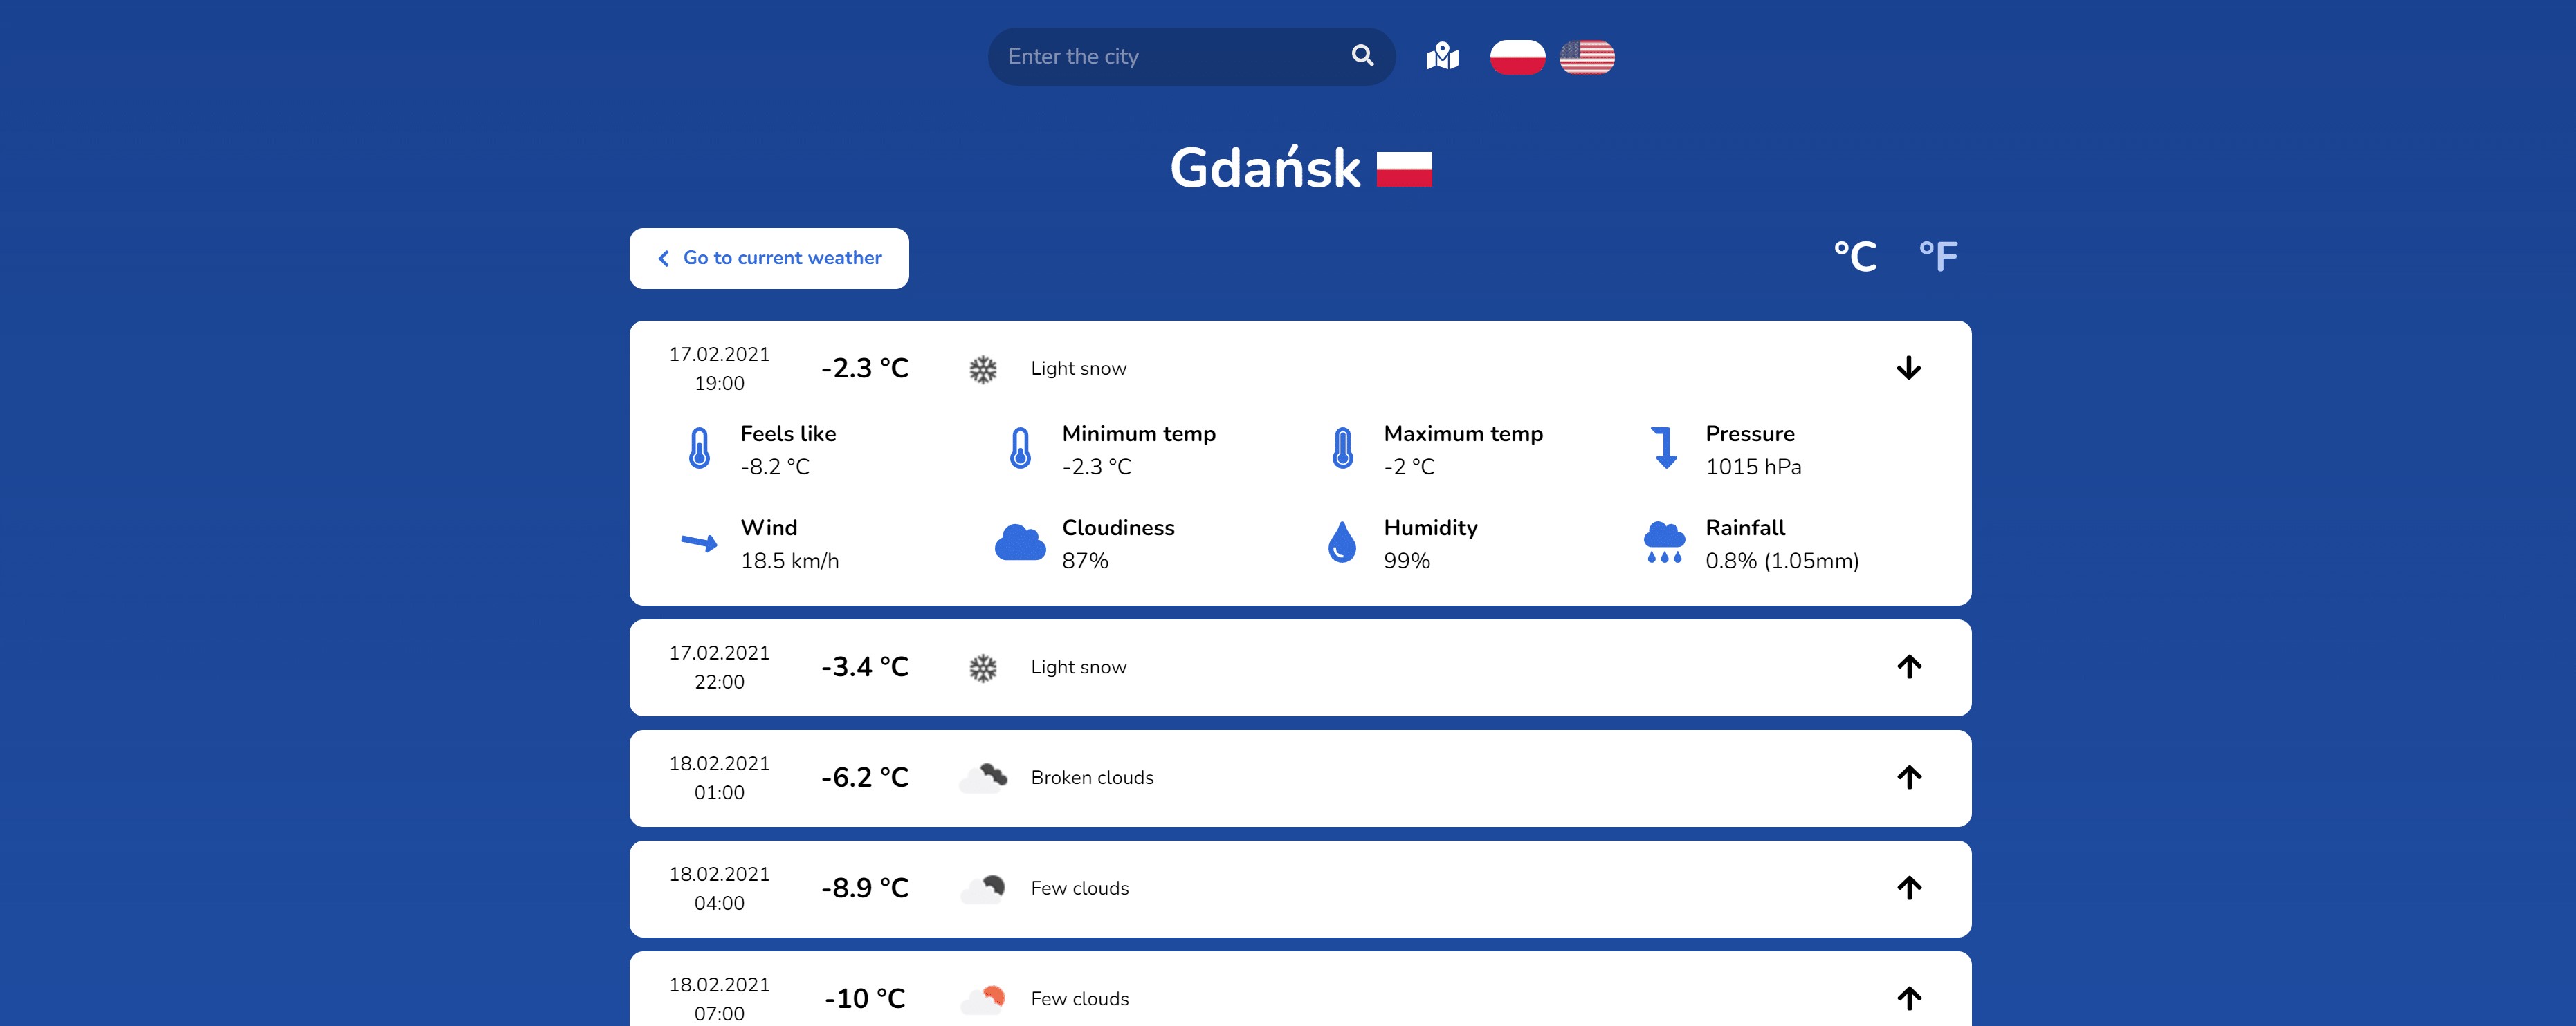This screenshot has width=2576, height=1026.
Task: Click the Wind direction arrow icon
Action: 699,543
